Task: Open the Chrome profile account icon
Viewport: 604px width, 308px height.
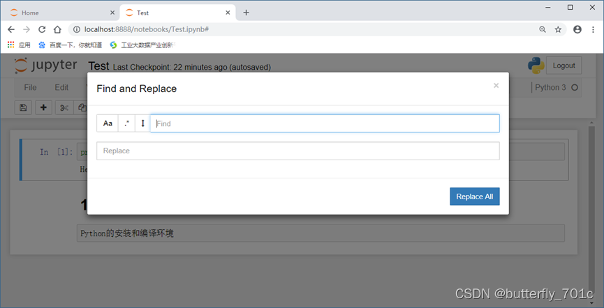Action: [x=577, y=29]
